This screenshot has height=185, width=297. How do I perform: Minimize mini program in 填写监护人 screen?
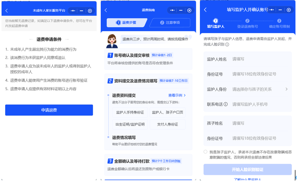point(280,10)
